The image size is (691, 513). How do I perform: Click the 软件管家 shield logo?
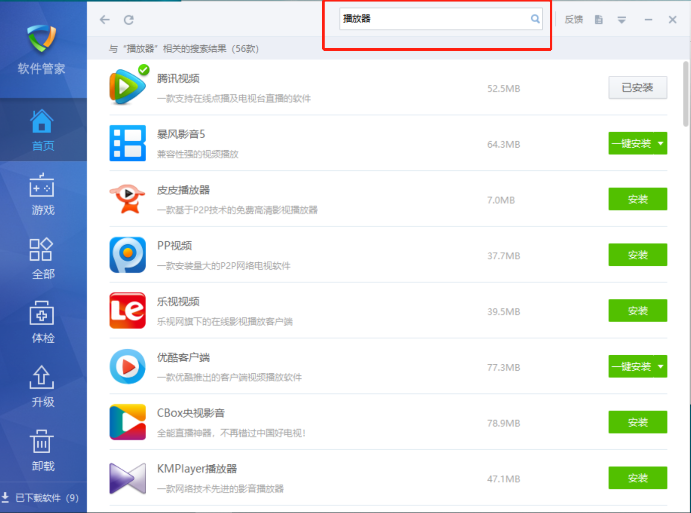coord(42,38)
